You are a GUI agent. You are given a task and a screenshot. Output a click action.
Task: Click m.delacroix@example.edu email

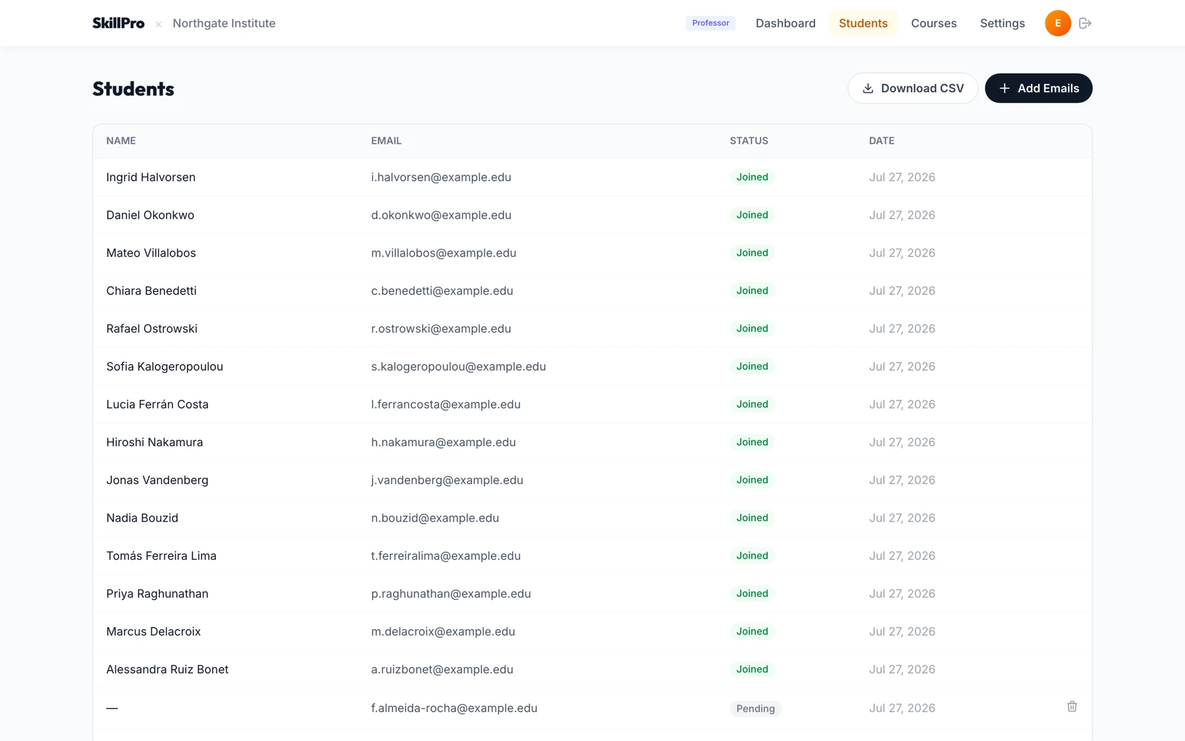click(x=443, y=632)
